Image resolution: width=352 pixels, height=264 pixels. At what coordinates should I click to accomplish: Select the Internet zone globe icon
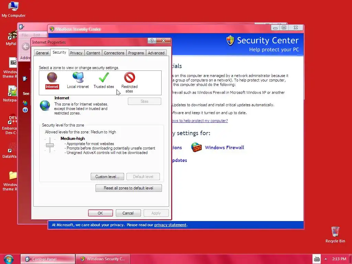click(x=52, y=77)
